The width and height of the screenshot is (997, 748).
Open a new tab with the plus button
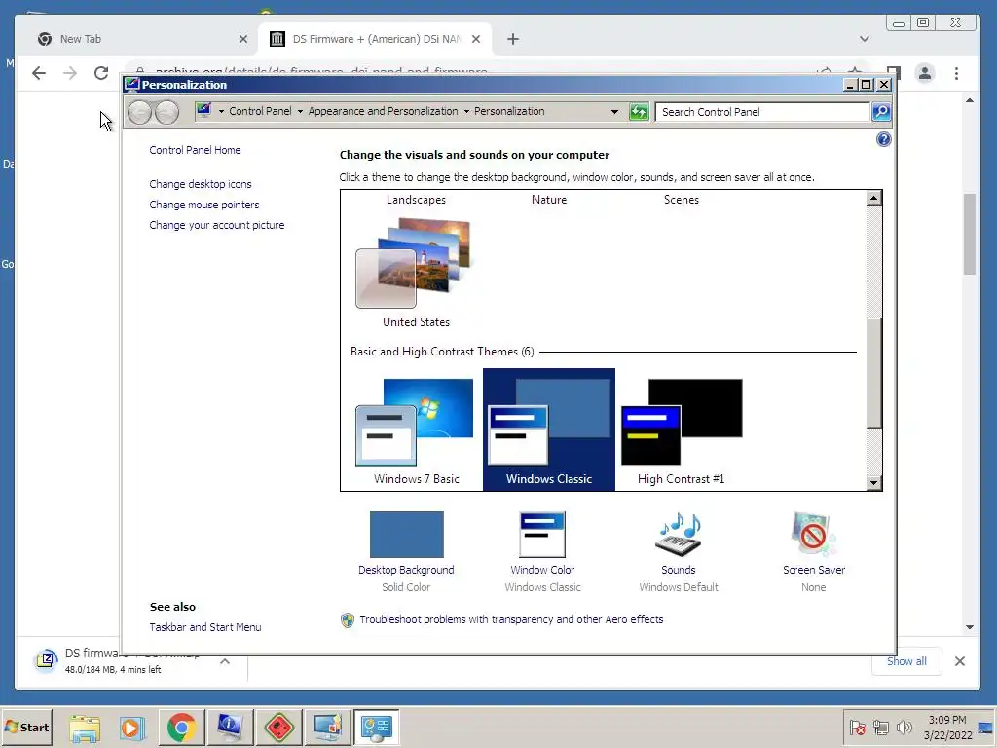513,39
